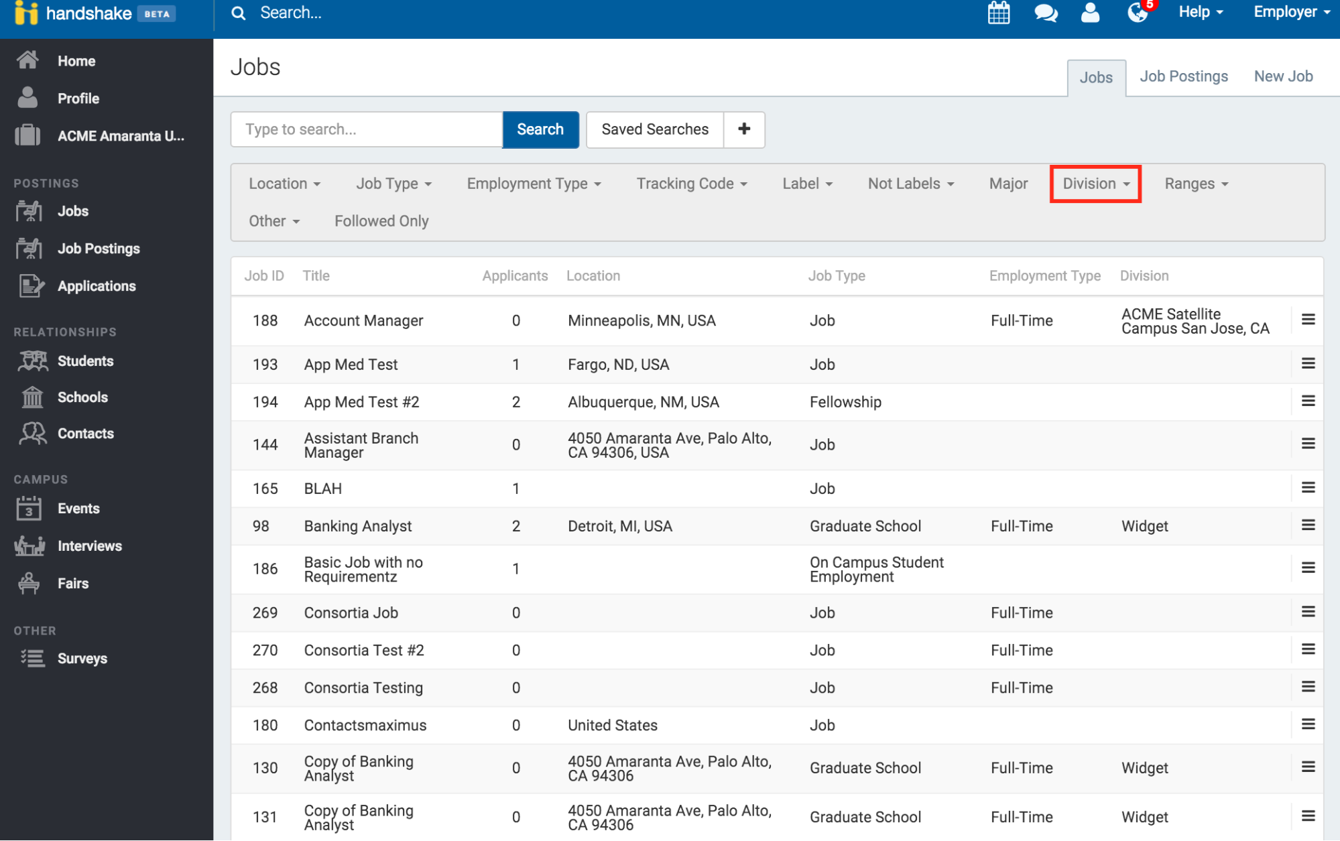Click the Students sidebar icon
Screen dimensions: 1340x841
[31, 361]
